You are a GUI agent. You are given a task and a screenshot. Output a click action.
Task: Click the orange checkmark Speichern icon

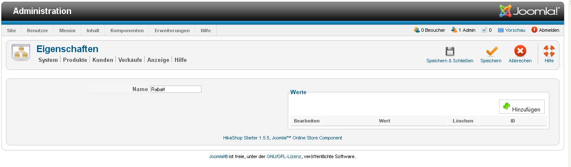click(491, 51)
